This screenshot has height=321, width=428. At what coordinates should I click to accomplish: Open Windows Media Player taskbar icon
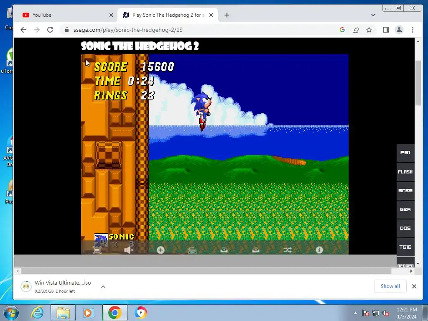click(88, 313)
